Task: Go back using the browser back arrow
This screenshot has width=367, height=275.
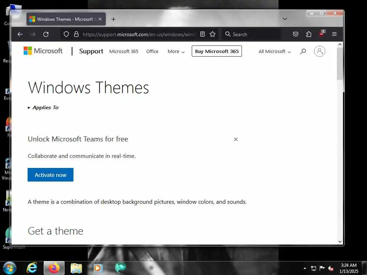Action: point(20,34)
